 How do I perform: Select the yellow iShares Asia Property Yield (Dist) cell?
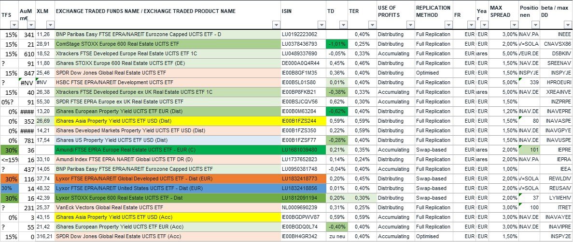pyautogui.click(x=167, y=121)
